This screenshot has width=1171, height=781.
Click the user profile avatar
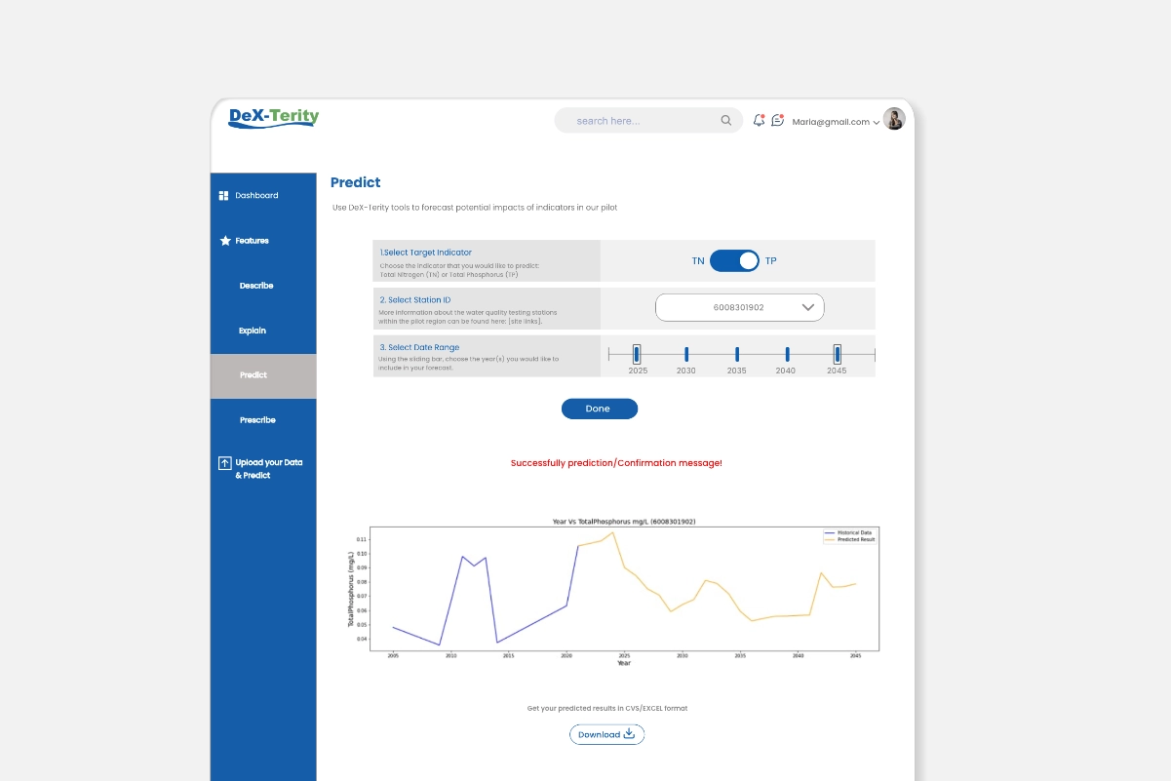(894, 119)
